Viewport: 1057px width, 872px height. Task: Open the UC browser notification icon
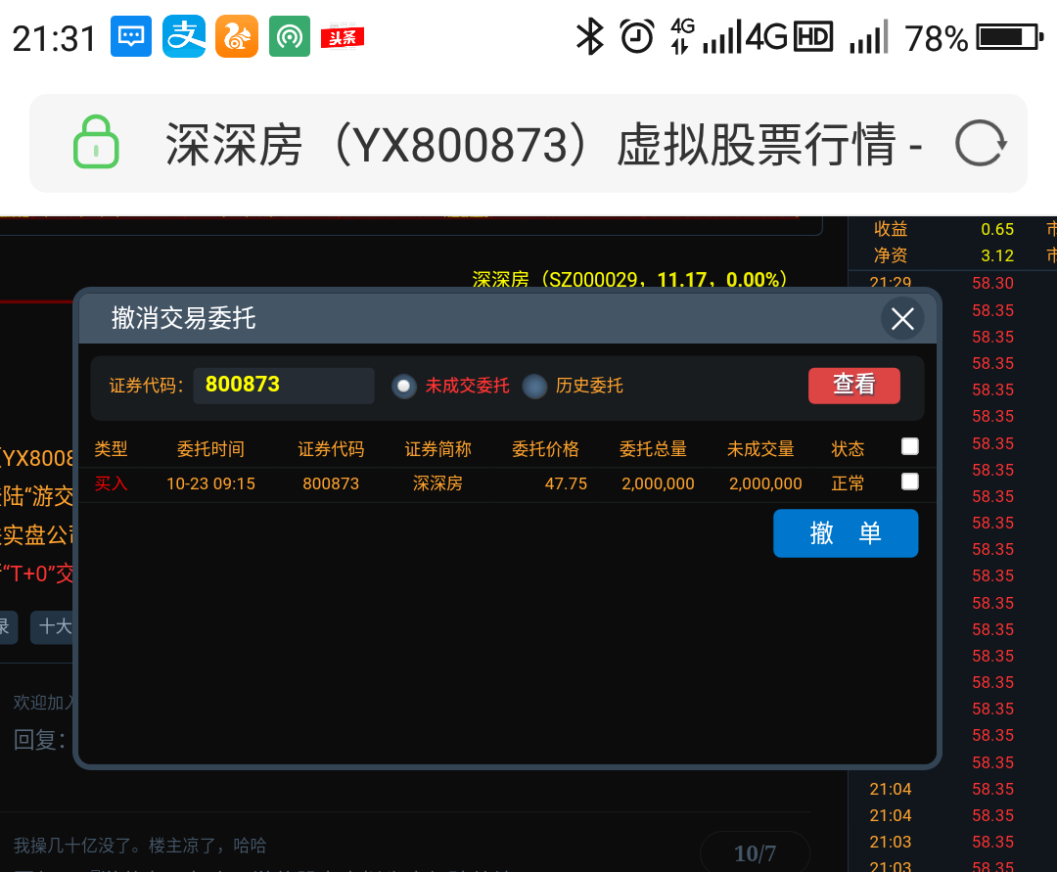click(x=236, y=37)
